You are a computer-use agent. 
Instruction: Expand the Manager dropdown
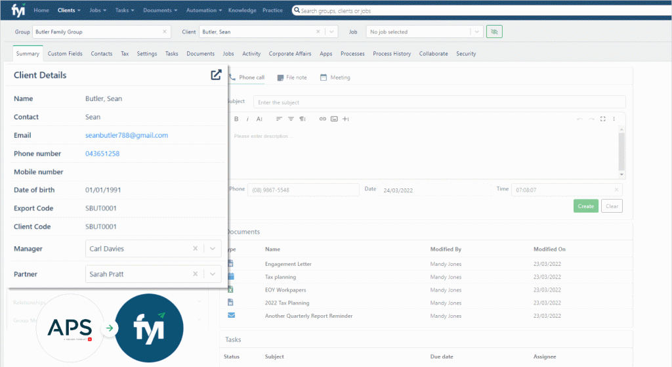pyautogui.click(x=212, y=248)
